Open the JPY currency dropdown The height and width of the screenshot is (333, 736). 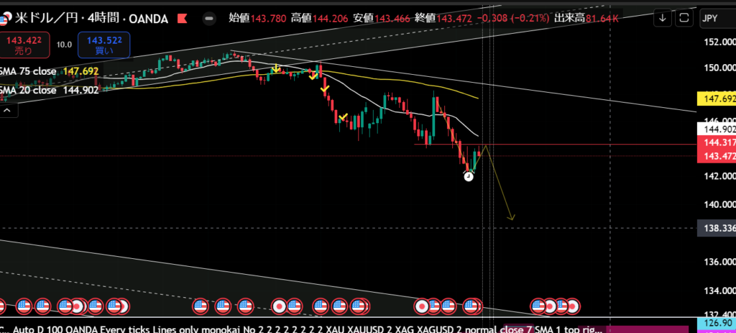716,19
